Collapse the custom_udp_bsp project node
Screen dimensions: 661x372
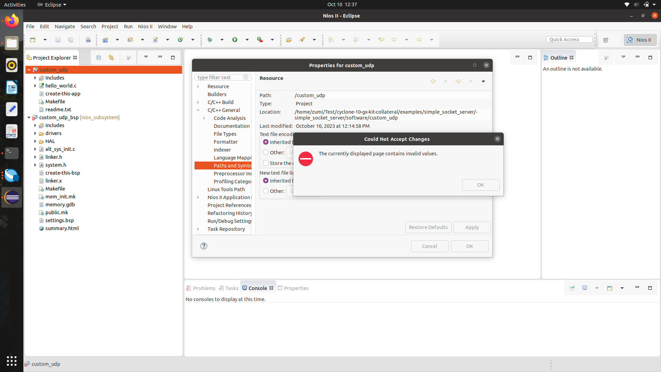(29, 117)
